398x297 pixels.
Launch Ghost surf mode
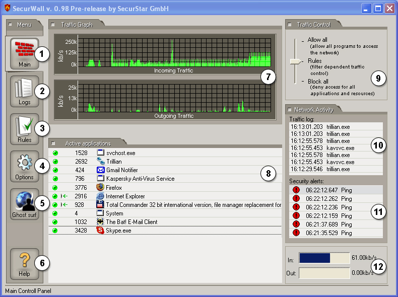pos(25,204)
